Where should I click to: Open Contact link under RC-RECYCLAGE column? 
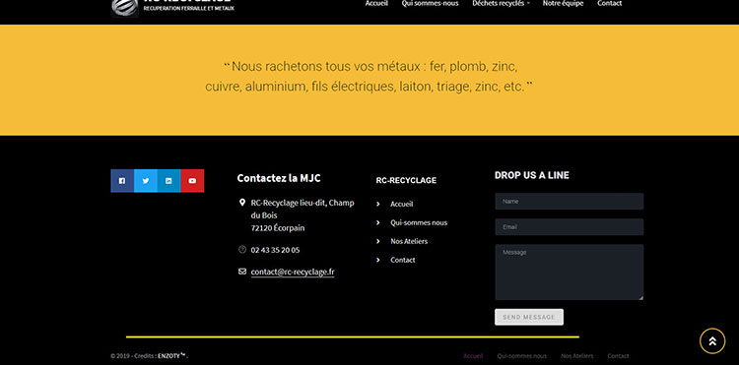pyautogui.click(x=402, y=260)
